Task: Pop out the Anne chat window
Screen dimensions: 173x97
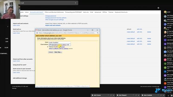Action: click(x=161, y=95)
